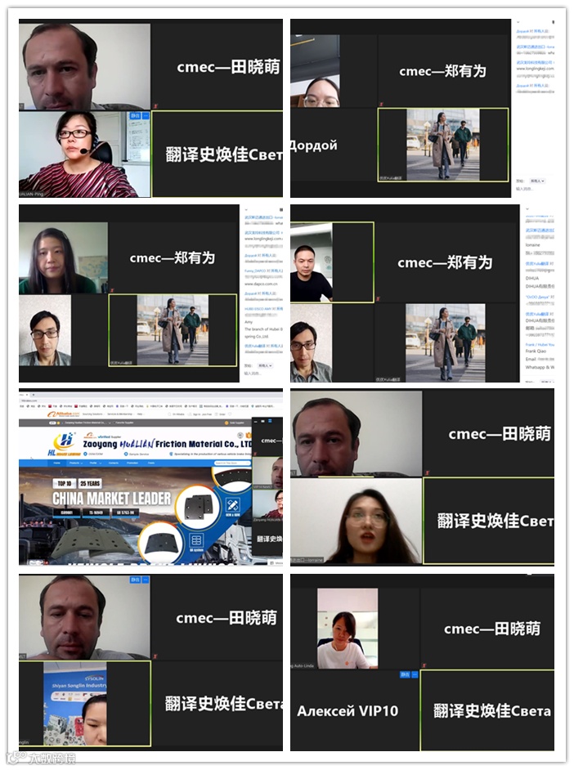Viewport: 574px width, 770px height.
Task: Select the Дордой participant tile
Action: (334, 145)
